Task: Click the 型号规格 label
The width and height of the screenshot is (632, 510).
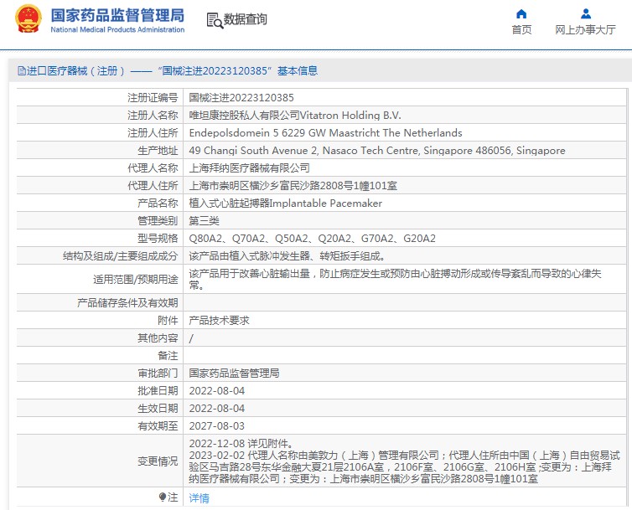Action: [x=158, y=239]
